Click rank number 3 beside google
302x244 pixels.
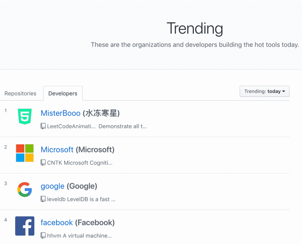pos(6,183)
